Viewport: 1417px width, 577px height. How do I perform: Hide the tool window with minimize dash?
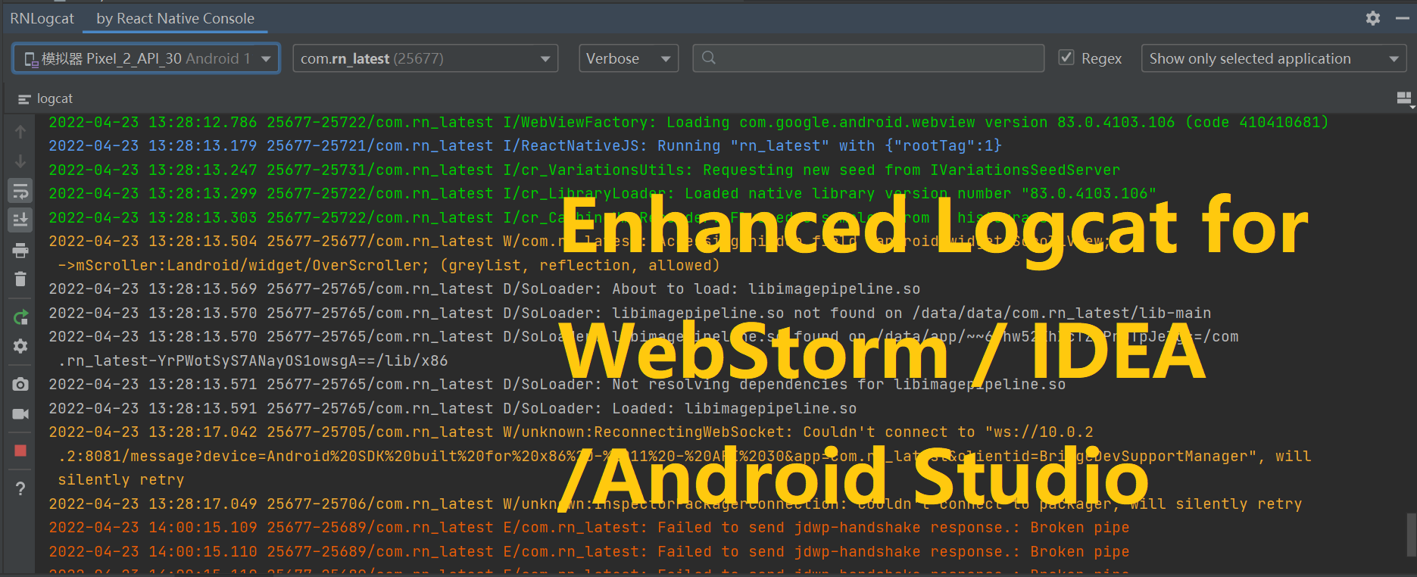[x=1402, y=18]
